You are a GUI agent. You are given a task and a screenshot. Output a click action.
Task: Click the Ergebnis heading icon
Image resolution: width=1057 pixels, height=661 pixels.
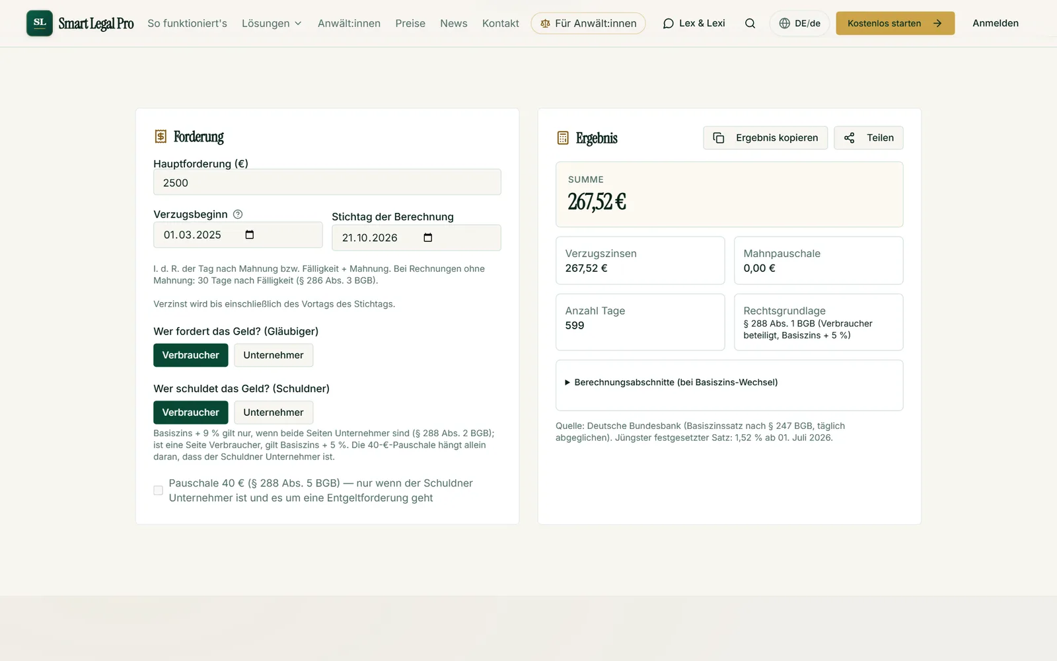[x=563, y=137]
